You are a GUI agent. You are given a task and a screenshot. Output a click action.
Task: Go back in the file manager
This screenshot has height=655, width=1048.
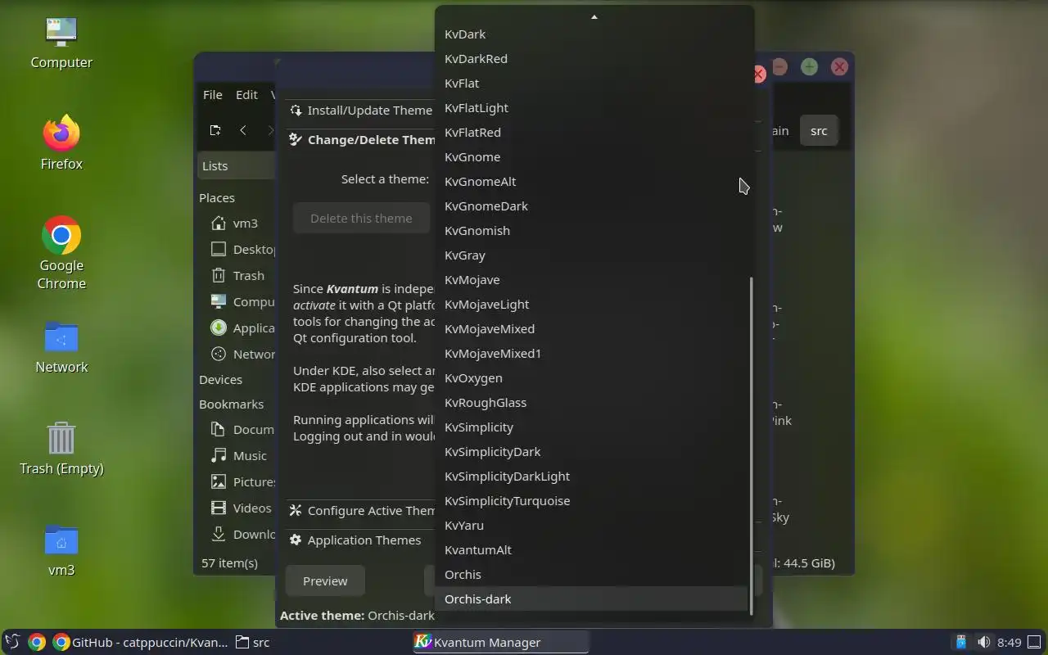[x=243, y=130]
